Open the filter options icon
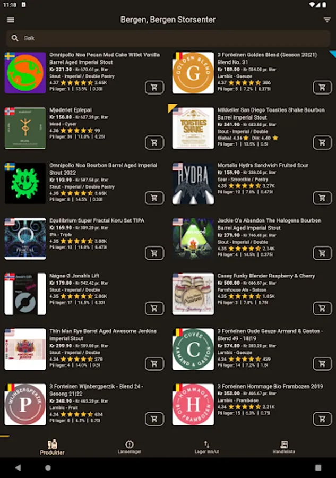Image resolution: width=336 pixels, height=478 pixels. 327,20
